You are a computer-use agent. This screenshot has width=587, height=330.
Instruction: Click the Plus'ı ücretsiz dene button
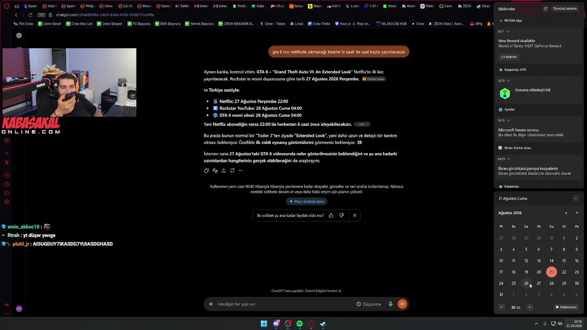[307, 201]
